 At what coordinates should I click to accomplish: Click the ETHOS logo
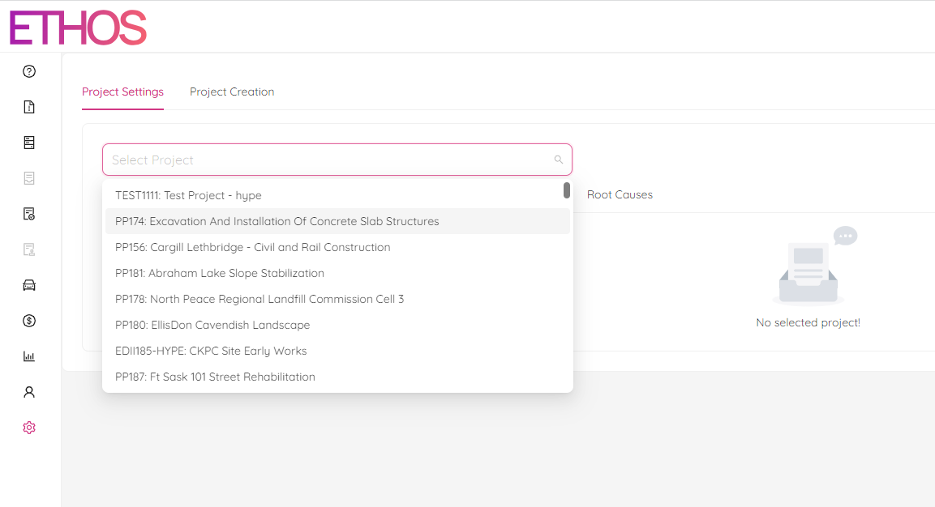point(77,28)
